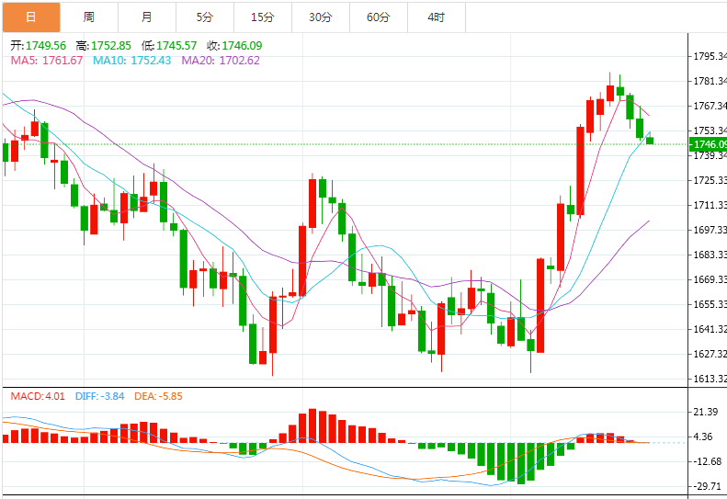Click the close price 1746.09 value
The width and height of the screenshot is (727, 499).
(x=242, y=45)
